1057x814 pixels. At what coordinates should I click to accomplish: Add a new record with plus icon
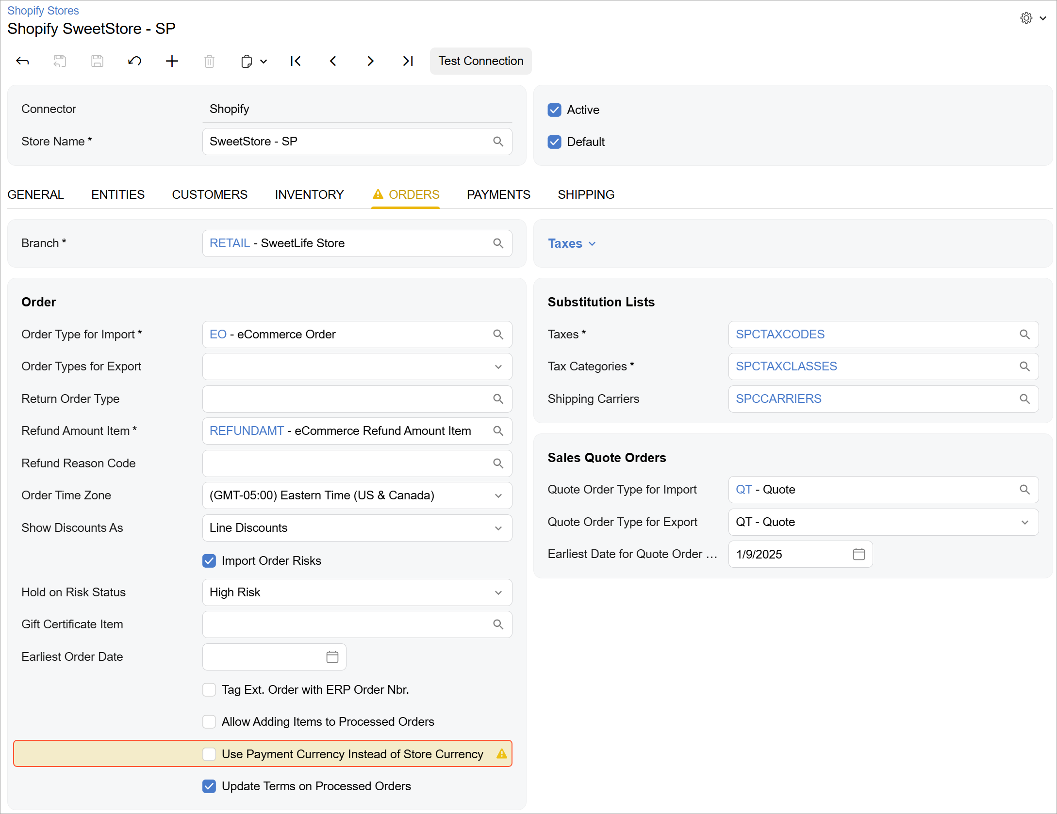click(x=172, y=61)
